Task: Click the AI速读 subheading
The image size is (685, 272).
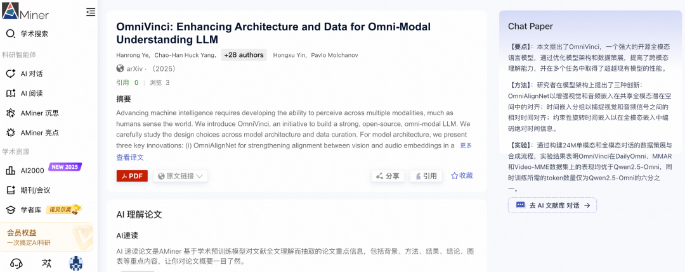Action: (127, 235)
